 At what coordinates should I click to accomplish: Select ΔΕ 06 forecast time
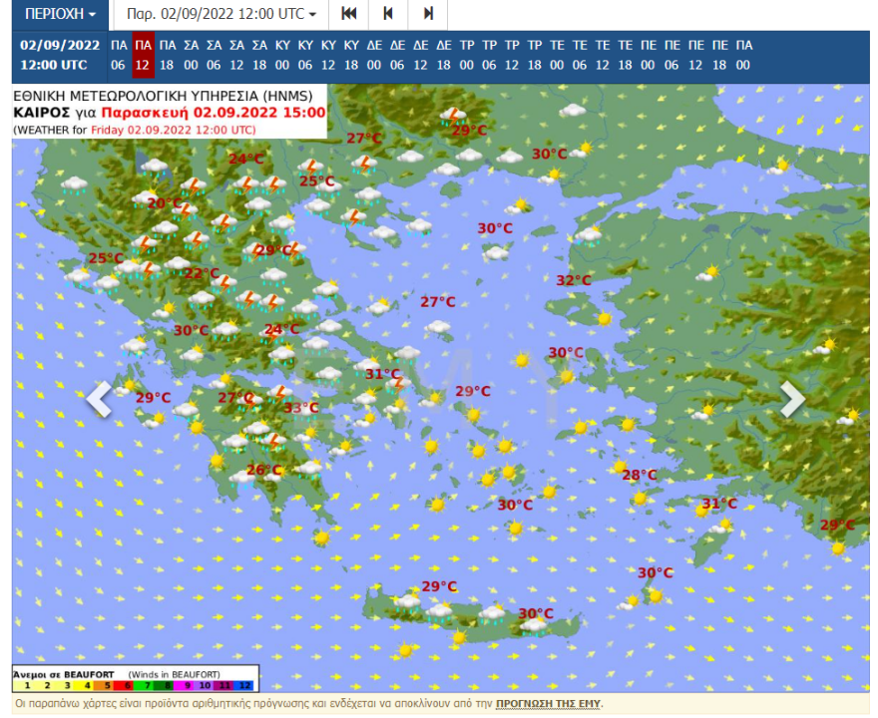click(397, 55)
